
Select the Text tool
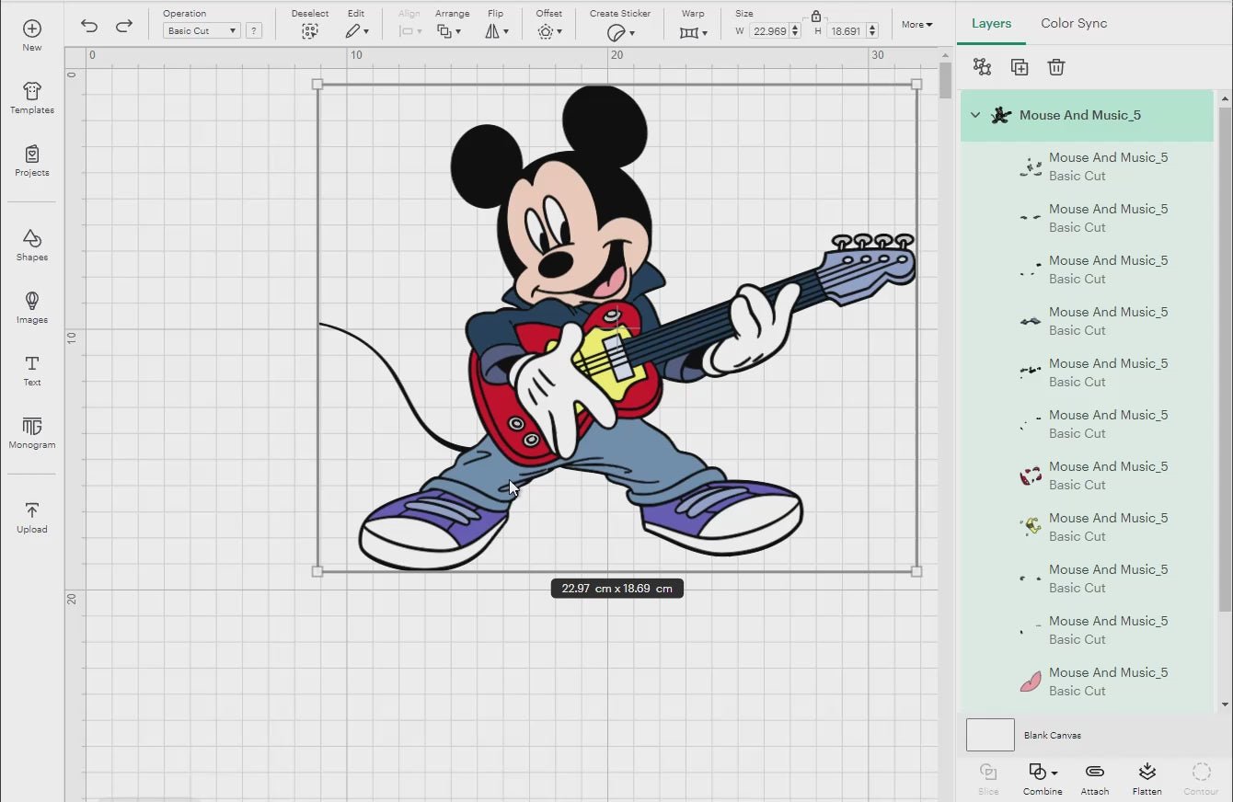31,370
